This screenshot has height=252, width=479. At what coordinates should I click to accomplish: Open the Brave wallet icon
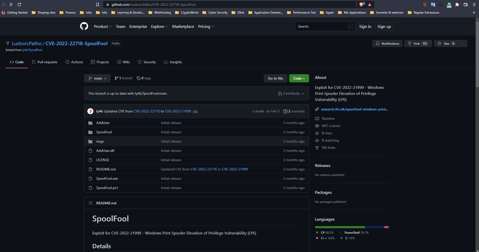click(x=465, y=5)
